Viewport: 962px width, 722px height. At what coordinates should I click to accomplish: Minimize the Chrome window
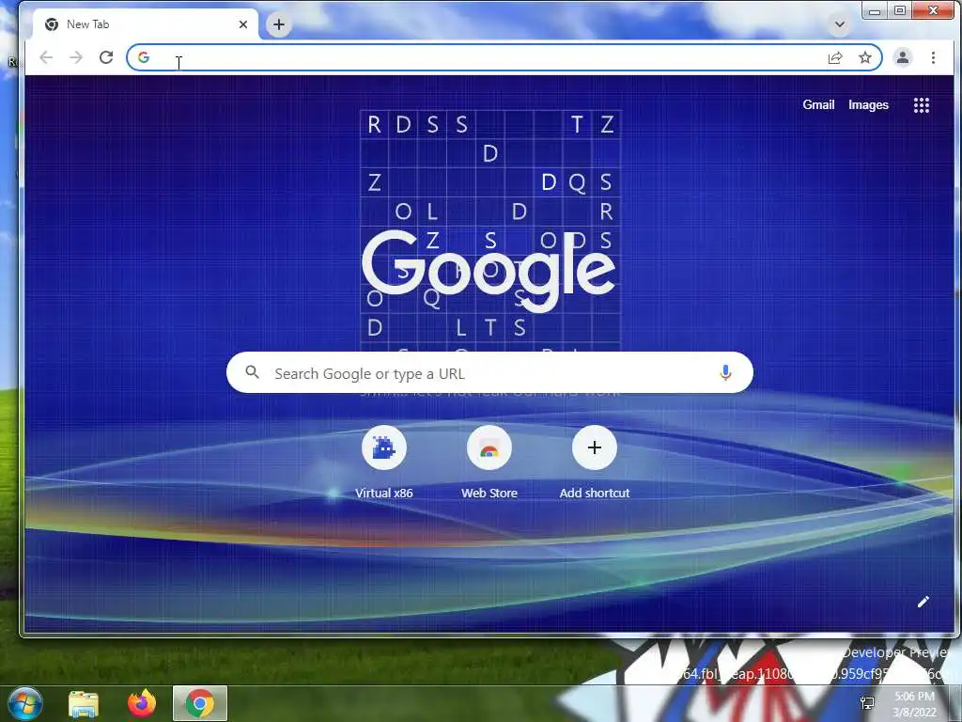click(875, 10)
